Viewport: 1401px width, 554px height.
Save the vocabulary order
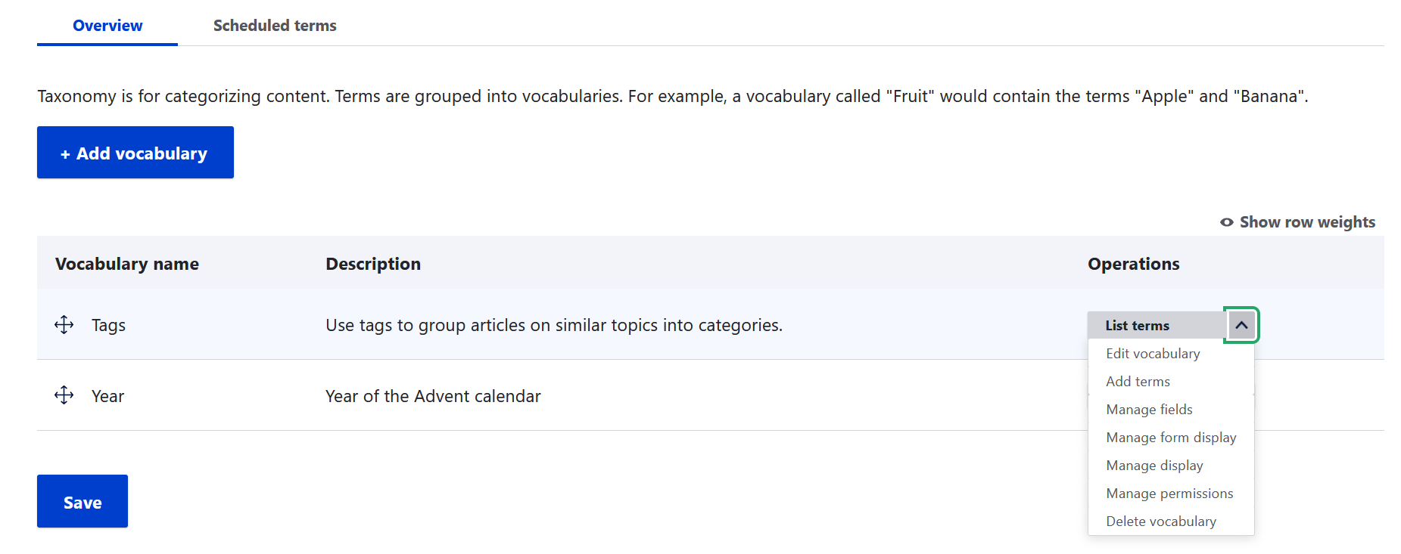83,501
